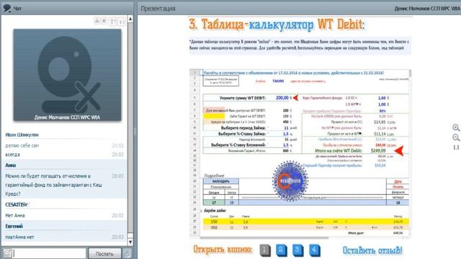Increase chat font size with large T icon
The height and width of the screenshot is (259, 461).
113,22
